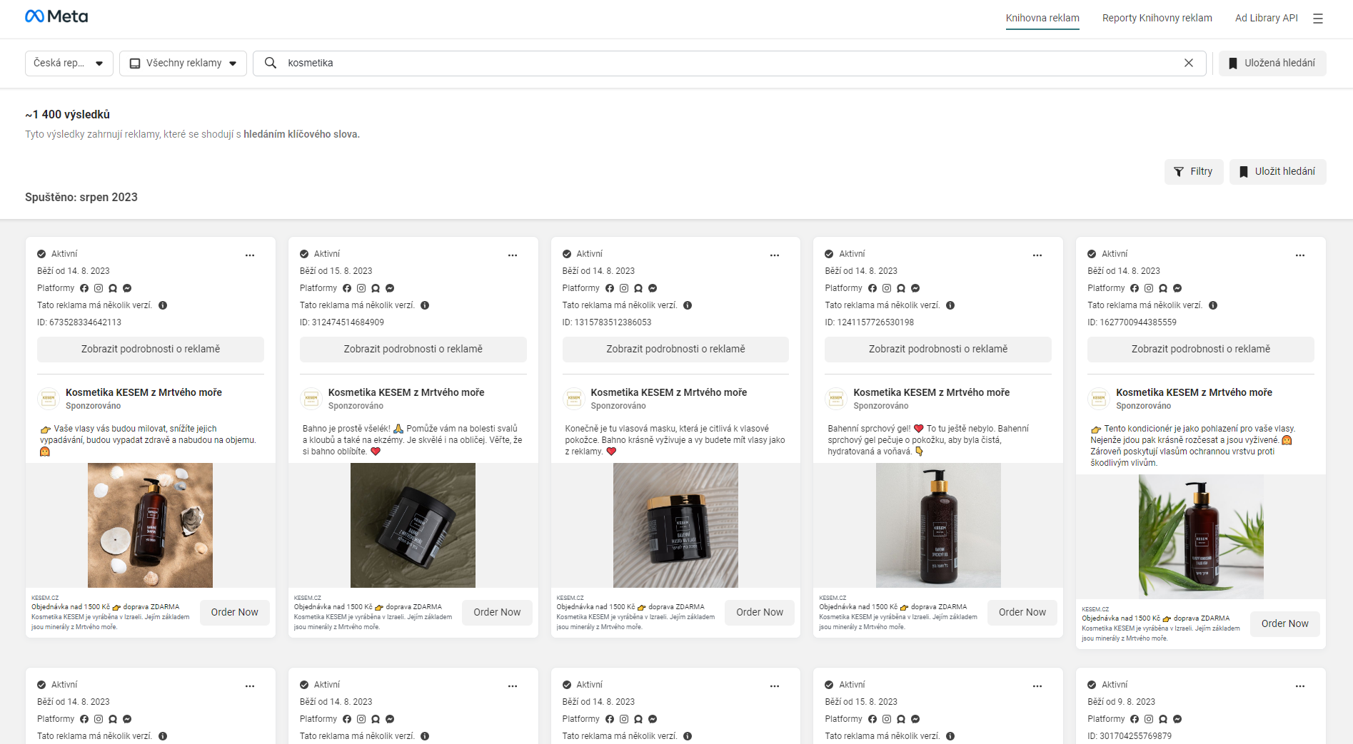The image size is (1353, 744).
Task: Open the black mud jar image
Action: click(413, 525)
